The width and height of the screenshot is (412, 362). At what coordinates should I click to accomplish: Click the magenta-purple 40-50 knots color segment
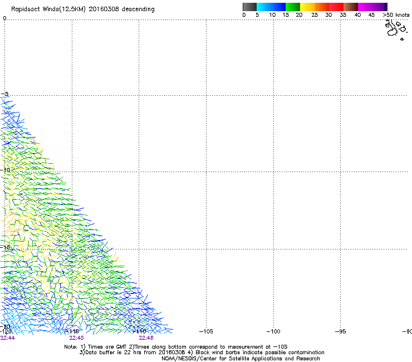click(x=372, y=7)
